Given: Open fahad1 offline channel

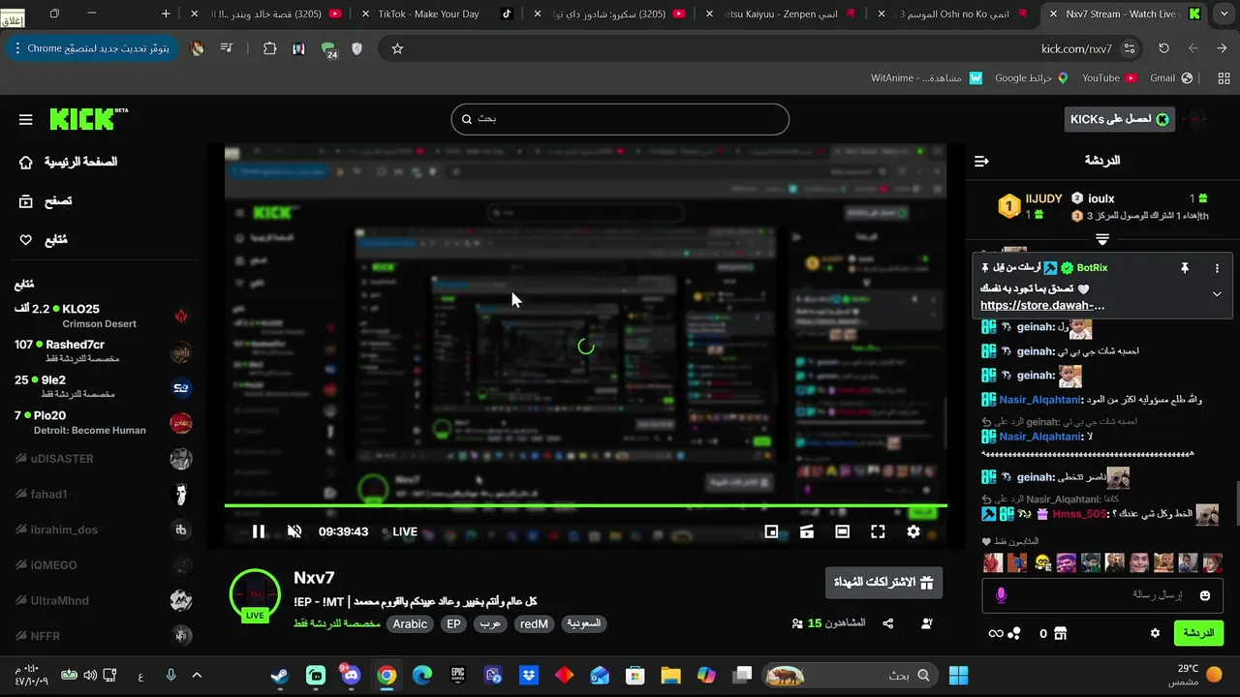Looking at the screenshot, I should (x=102, y=495).
